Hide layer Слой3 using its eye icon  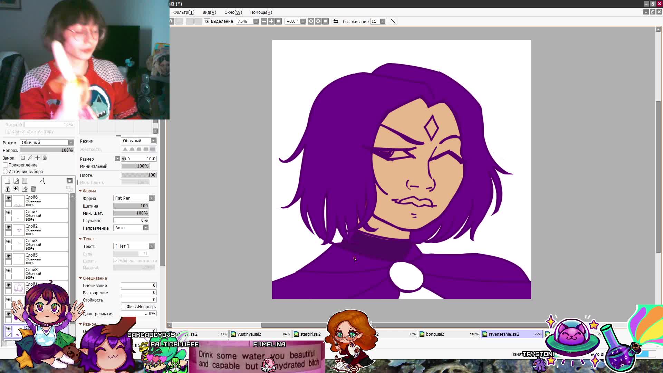(9, 241)
